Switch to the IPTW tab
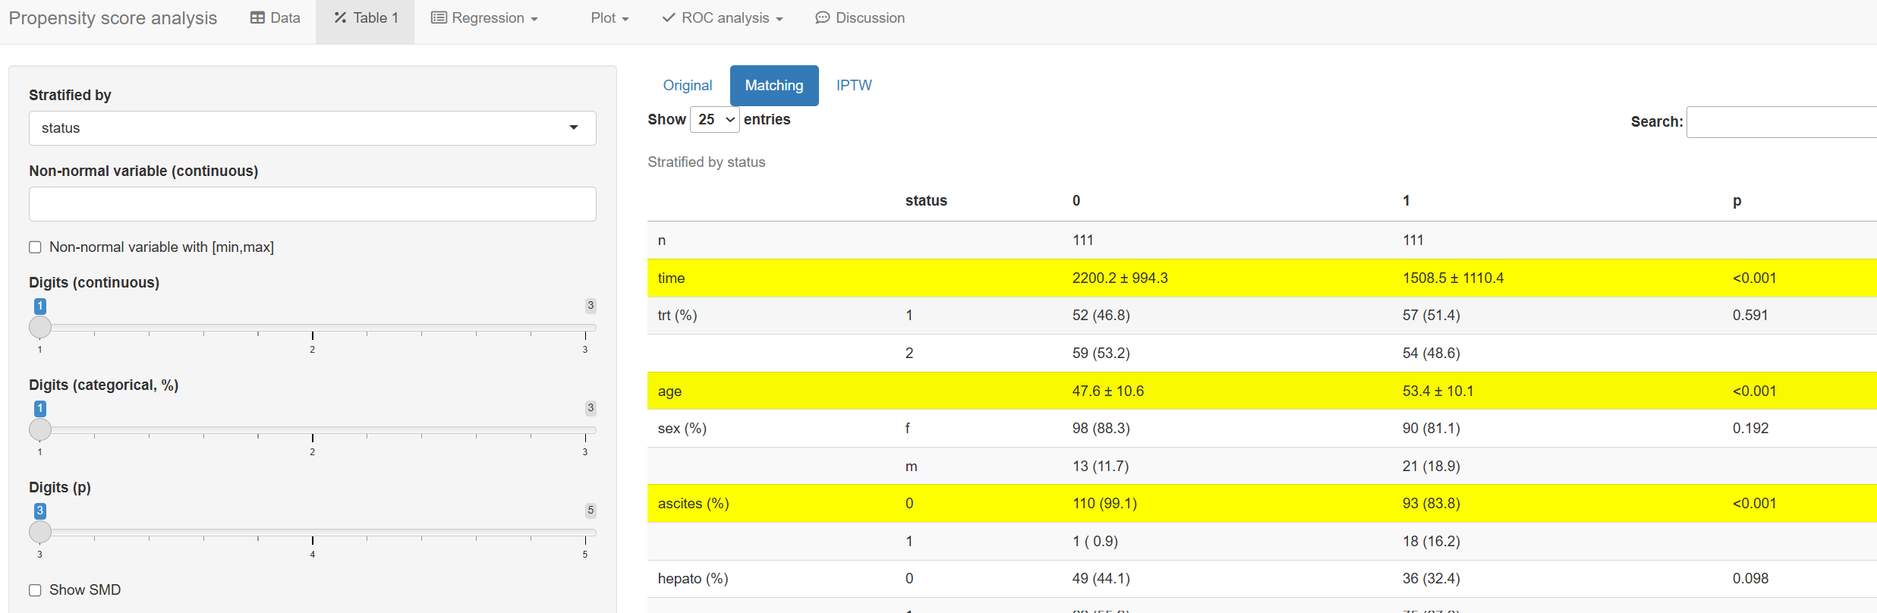 tap(854, 86)
